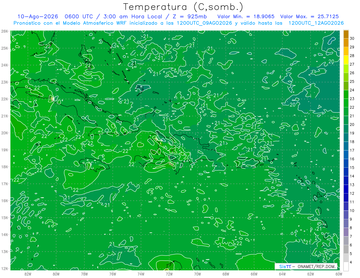Click the "16N" latitude axis label

click(x=4, y=201)
